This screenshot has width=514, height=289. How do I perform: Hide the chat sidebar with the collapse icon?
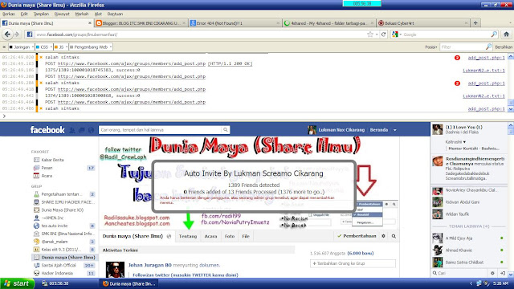point(503,273)
